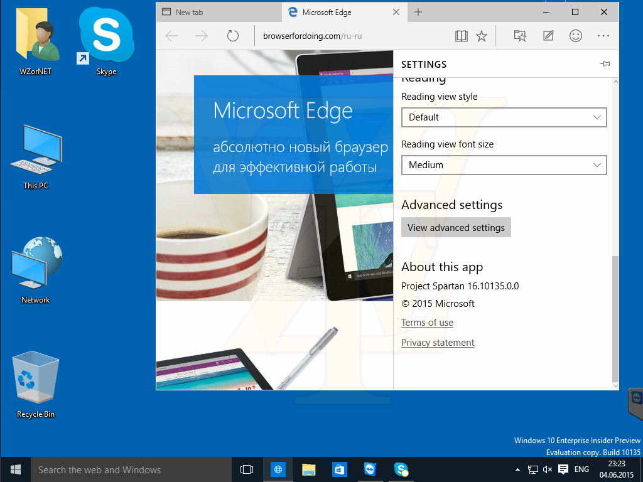Expand the Reading view style dropdown
The width and height of the screenshot is (643, 482).
(x=504, y=117)
